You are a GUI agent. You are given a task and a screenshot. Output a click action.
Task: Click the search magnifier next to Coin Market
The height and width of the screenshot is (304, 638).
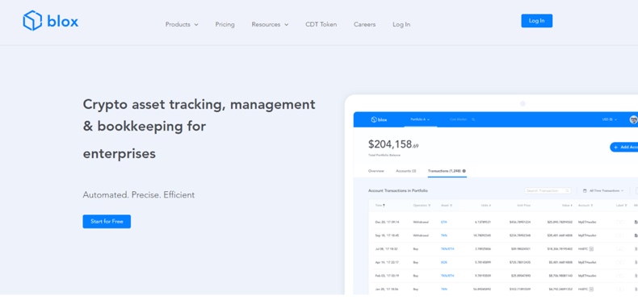(473, 119)
